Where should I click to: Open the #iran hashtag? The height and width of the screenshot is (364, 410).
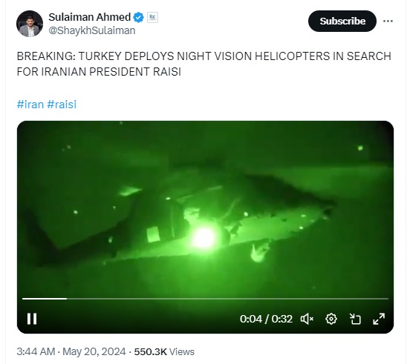(x=30, y=105)
